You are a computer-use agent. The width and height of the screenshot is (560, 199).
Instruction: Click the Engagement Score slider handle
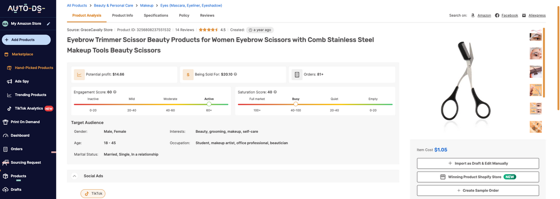[x=209, y=104]
